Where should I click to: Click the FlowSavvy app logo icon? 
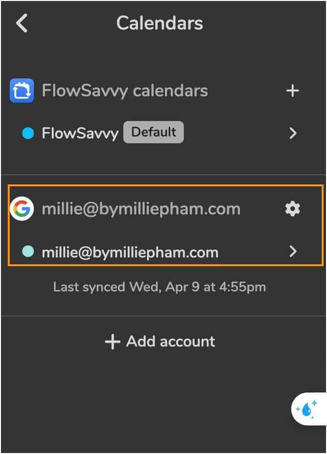coord(22,91)
